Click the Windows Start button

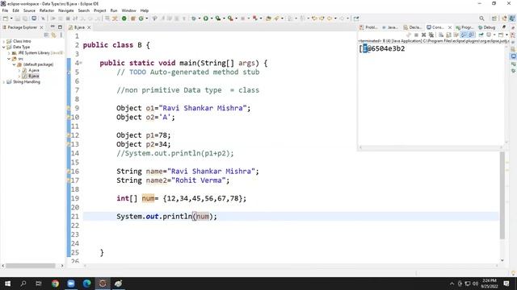(x=7, y=284)
